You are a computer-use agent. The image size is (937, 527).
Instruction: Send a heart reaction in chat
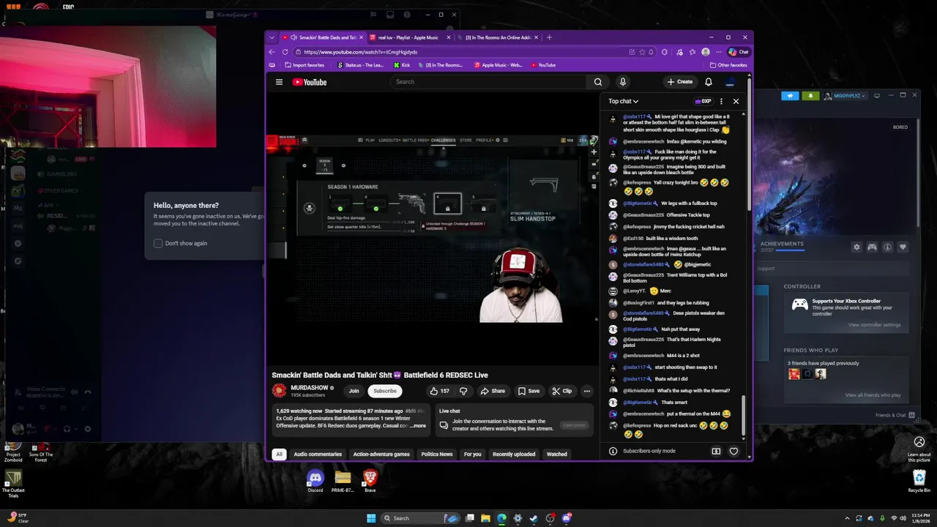[733, 451]
